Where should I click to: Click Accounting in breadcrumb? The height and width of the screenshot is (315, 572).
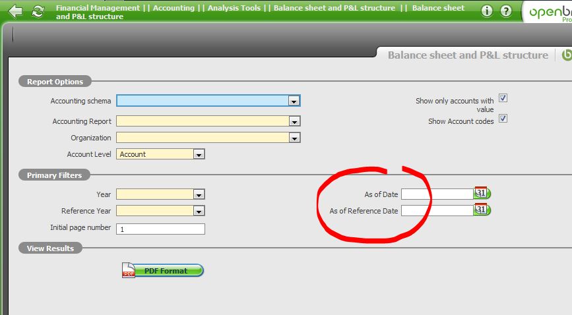174,8
